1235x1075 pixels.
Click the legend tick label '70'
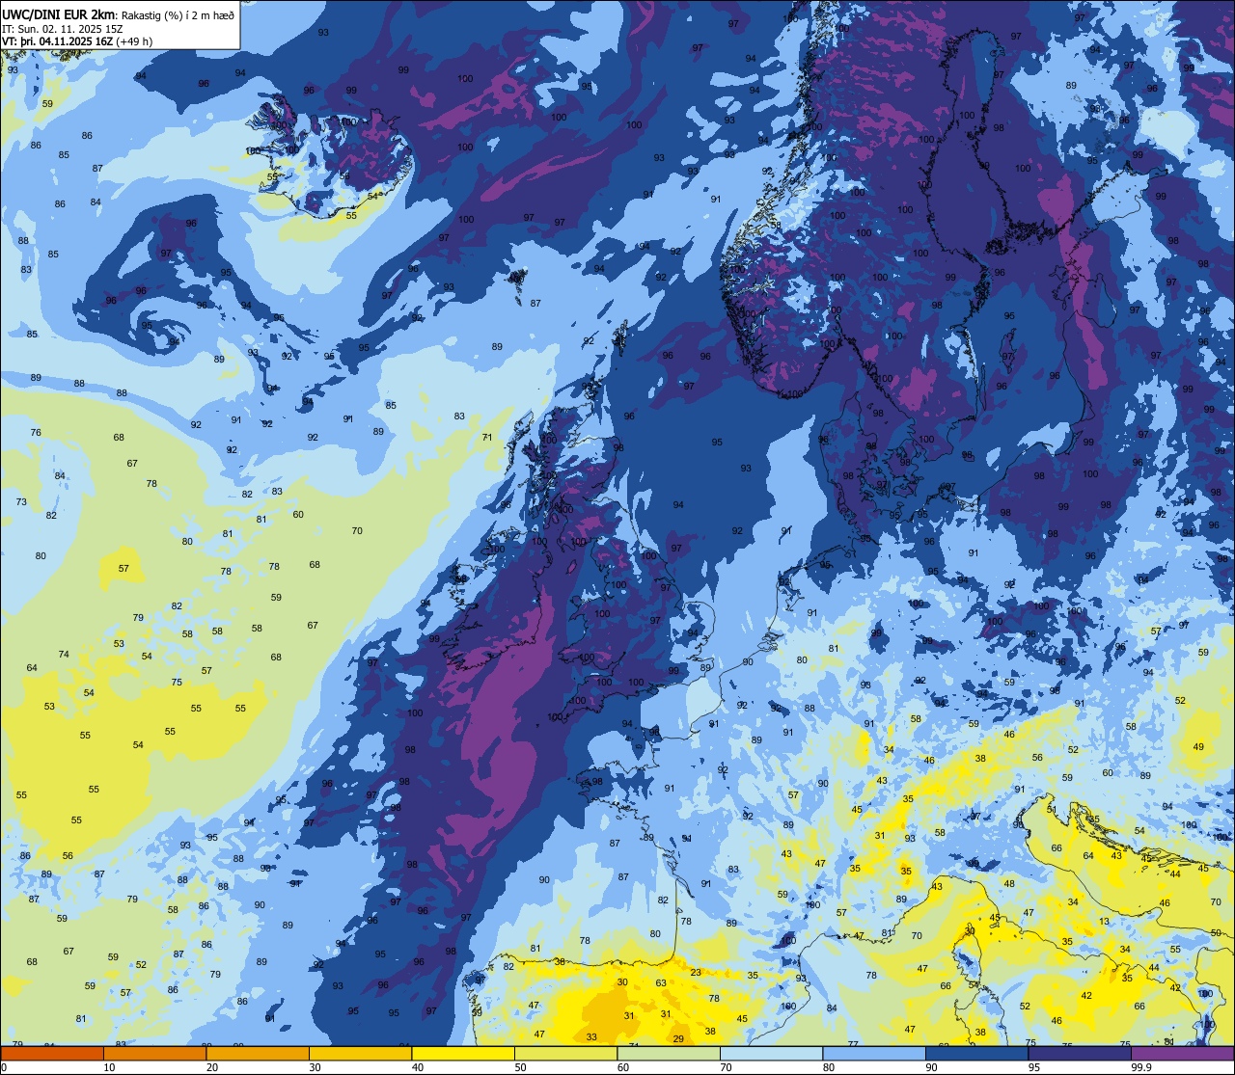(726, 1067)
